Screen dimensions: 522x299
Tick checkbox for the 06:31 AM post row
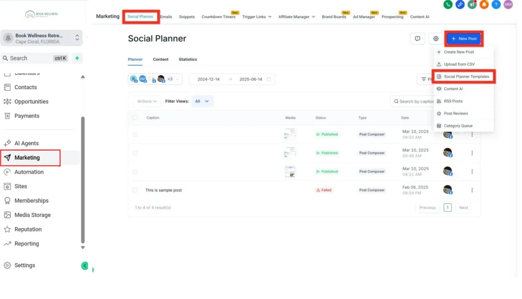pyautogui.click(x=135, y=171)
